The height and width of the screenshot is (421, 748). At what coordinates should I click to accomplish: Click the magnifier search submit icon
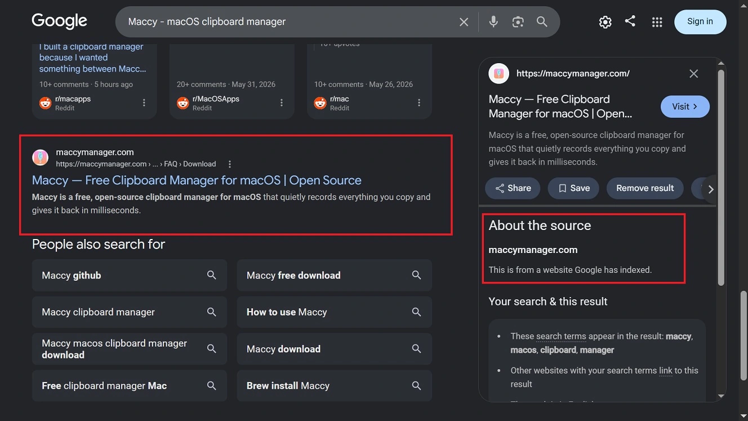tap(542, 22)
